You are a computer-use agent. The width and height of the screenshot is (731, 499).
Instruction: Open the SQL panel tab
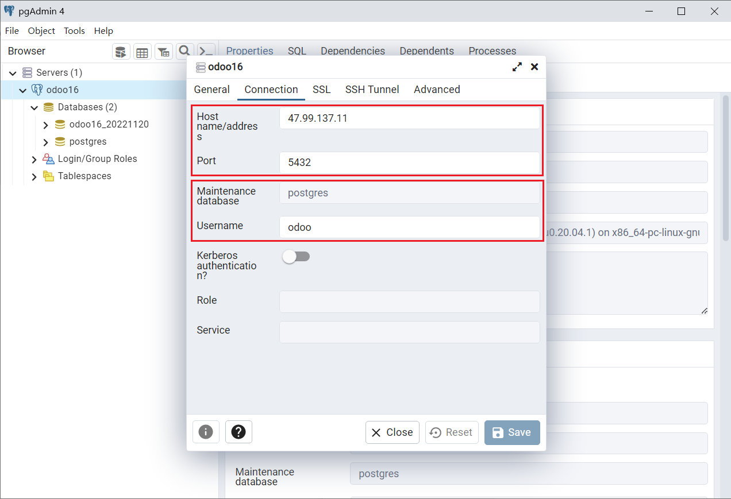[297, 51]
